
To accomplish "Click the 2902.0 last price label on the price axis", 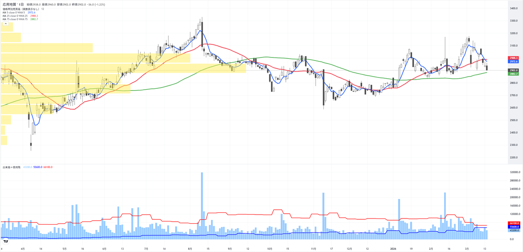I will [513, 71].
